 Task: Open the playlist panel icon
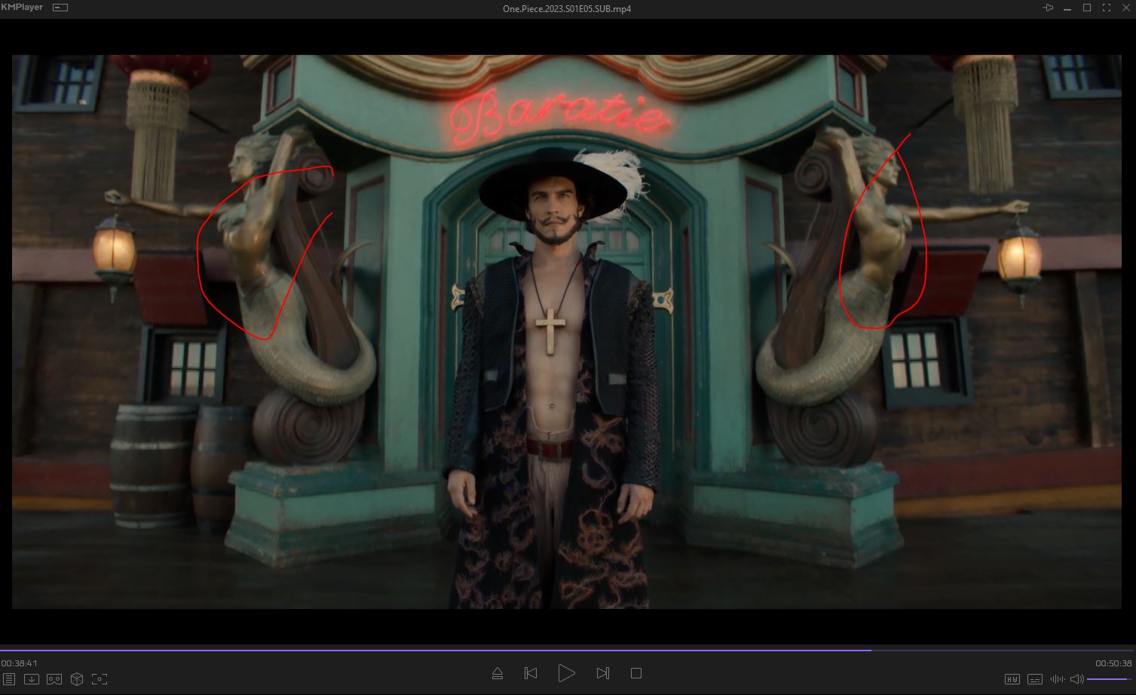pos(9,679)
